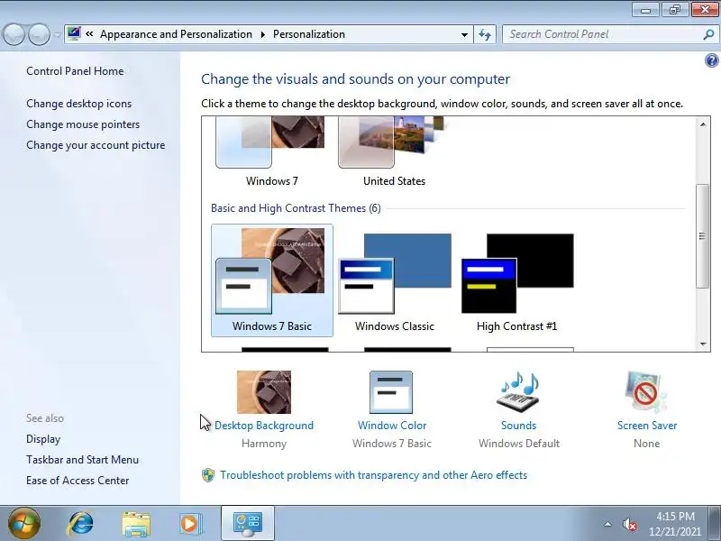Select the Windows 7 theme

pyautogui.click(x=272, y=151)
